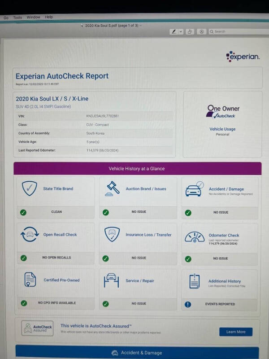Click the Service / Repair lift icon

112,281
